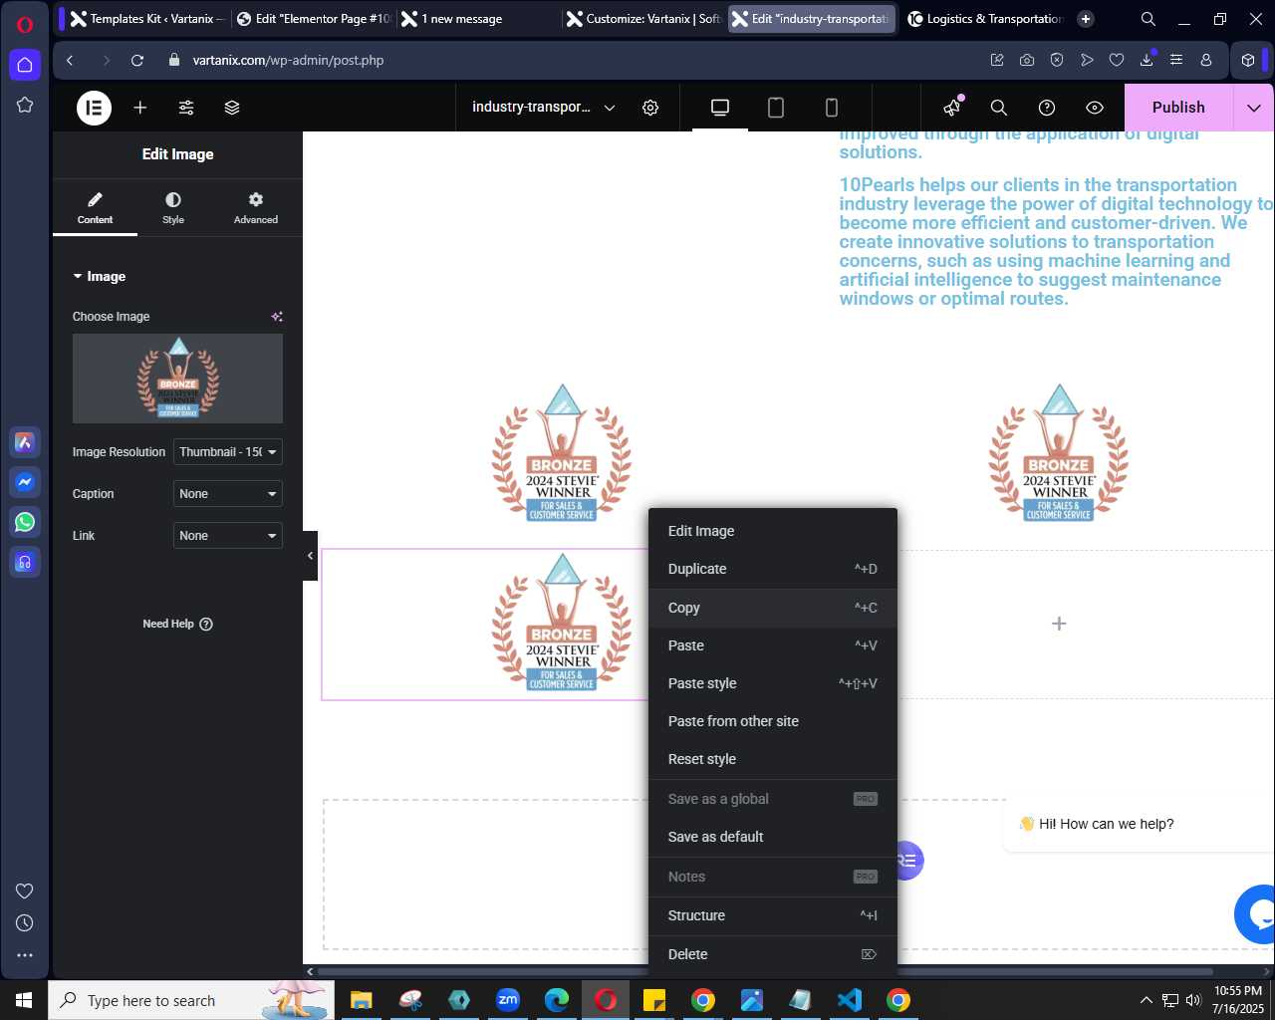Add a new element with plus icon
Screen dimensions: 1275x1020
[140, 108]
